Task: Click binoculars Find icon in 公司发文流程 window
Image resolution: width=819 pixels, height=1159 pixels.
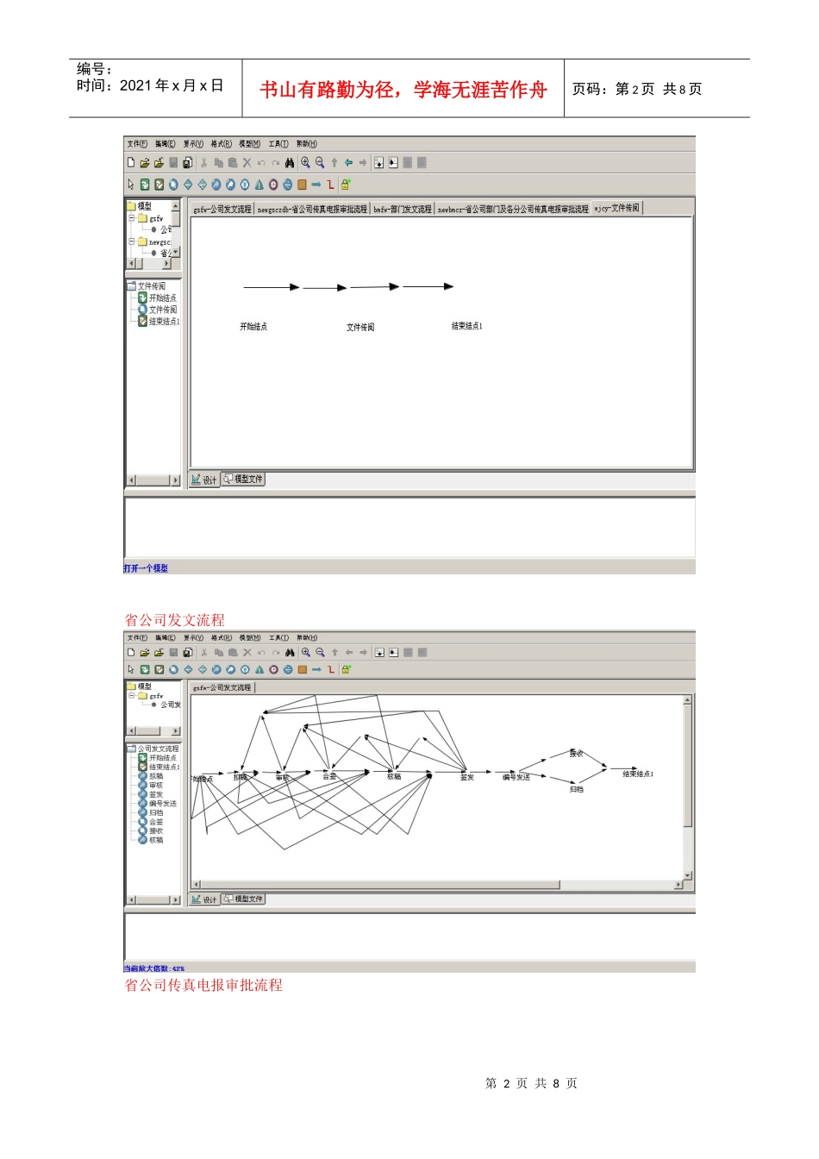Action: click(290, 653)
